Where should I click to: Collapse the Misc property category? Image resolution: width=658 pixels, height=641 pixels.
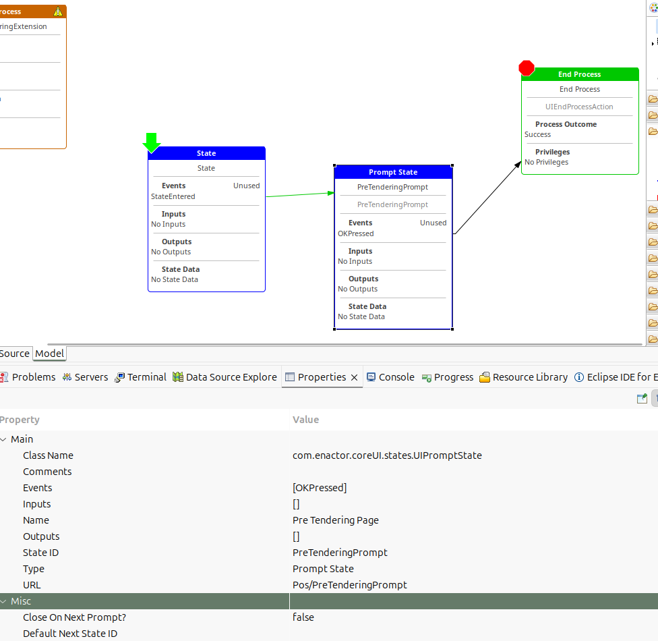click(x=3, y=601)
